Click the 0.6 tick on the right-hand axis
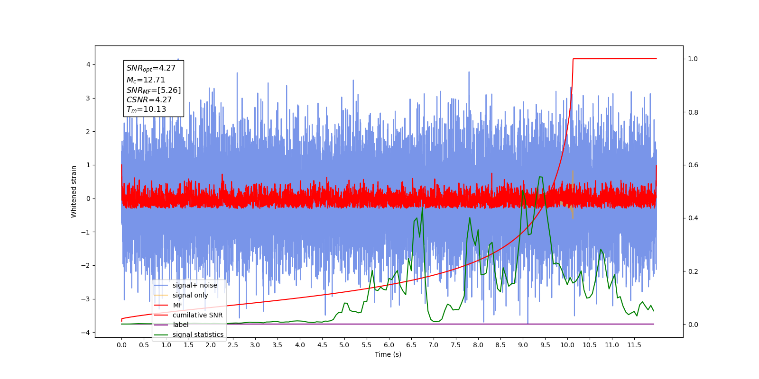759x379 pixels. 693,165
